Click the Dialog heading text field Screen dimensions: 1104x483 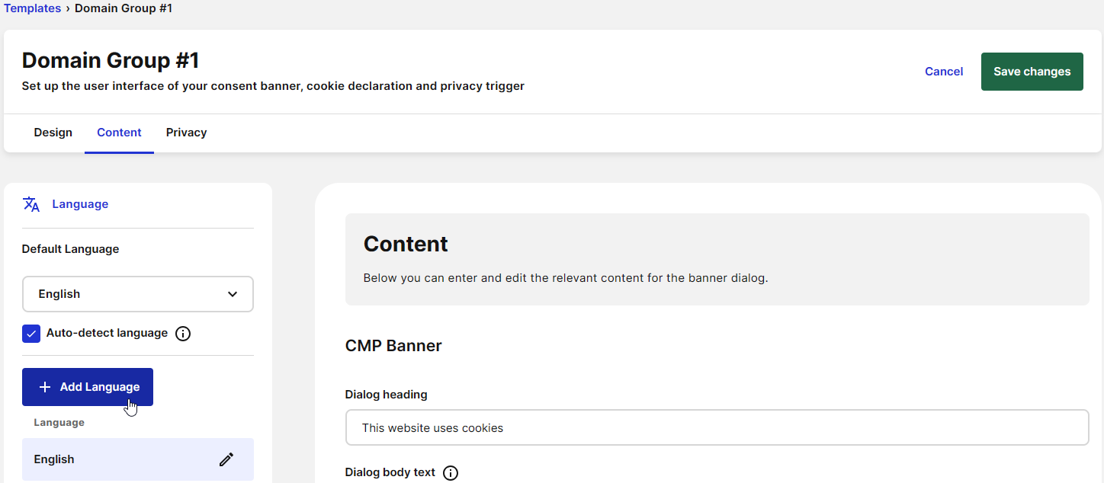point(717,427)
